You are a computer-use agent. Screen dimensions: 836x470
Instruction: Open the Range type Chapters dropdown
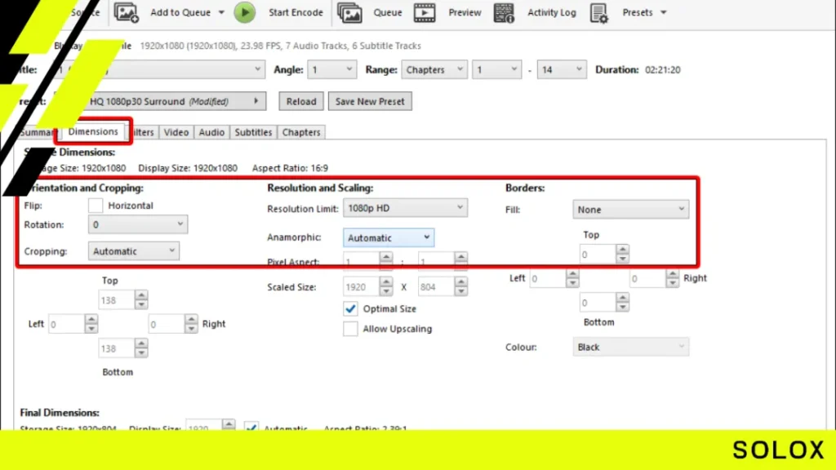click(434, 69)
